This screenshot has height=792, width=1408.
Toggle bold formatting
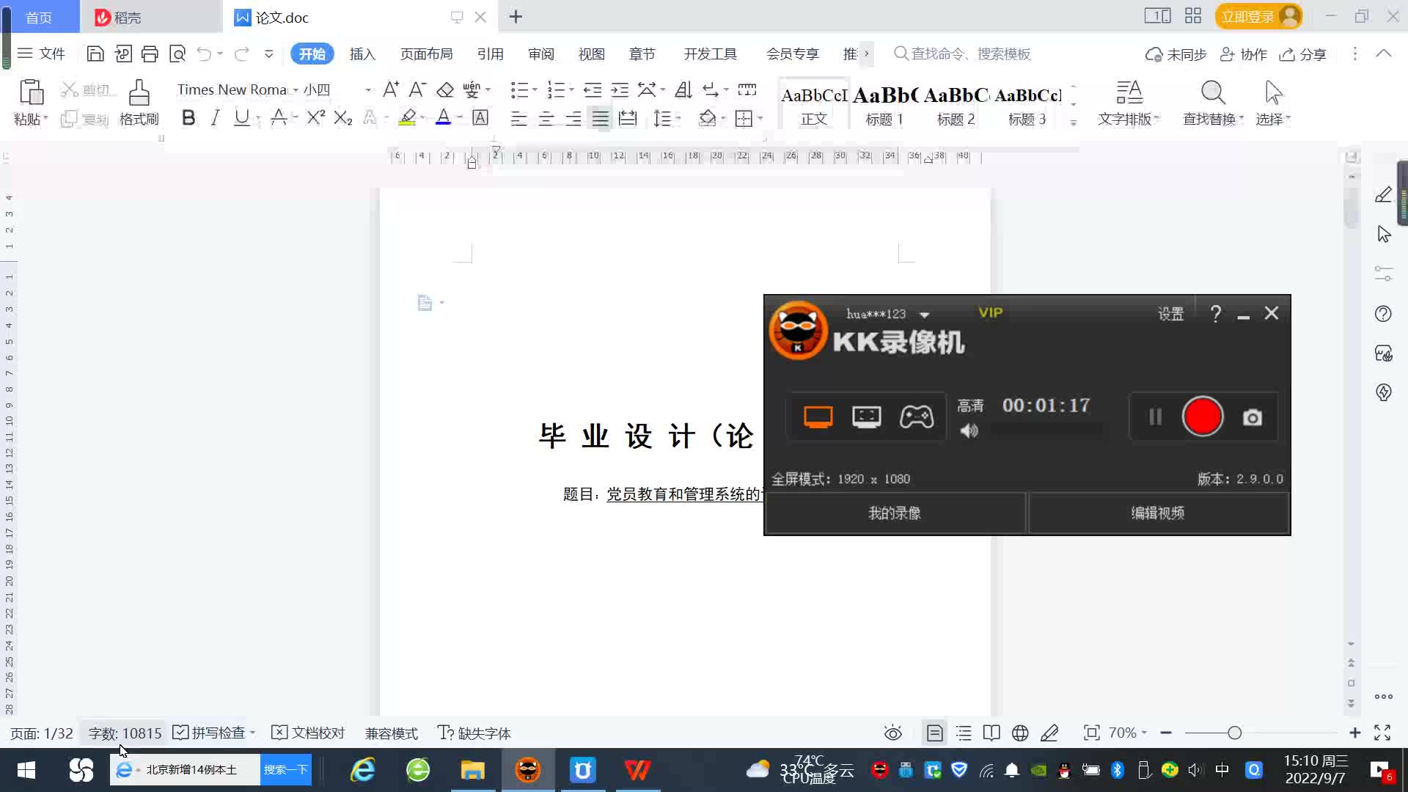(188, 118)
